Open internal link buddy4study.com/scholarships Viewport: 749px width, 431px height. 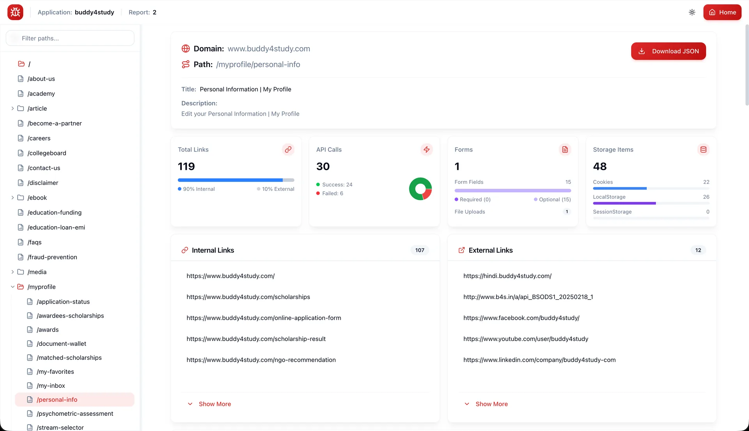coord(248,297)
